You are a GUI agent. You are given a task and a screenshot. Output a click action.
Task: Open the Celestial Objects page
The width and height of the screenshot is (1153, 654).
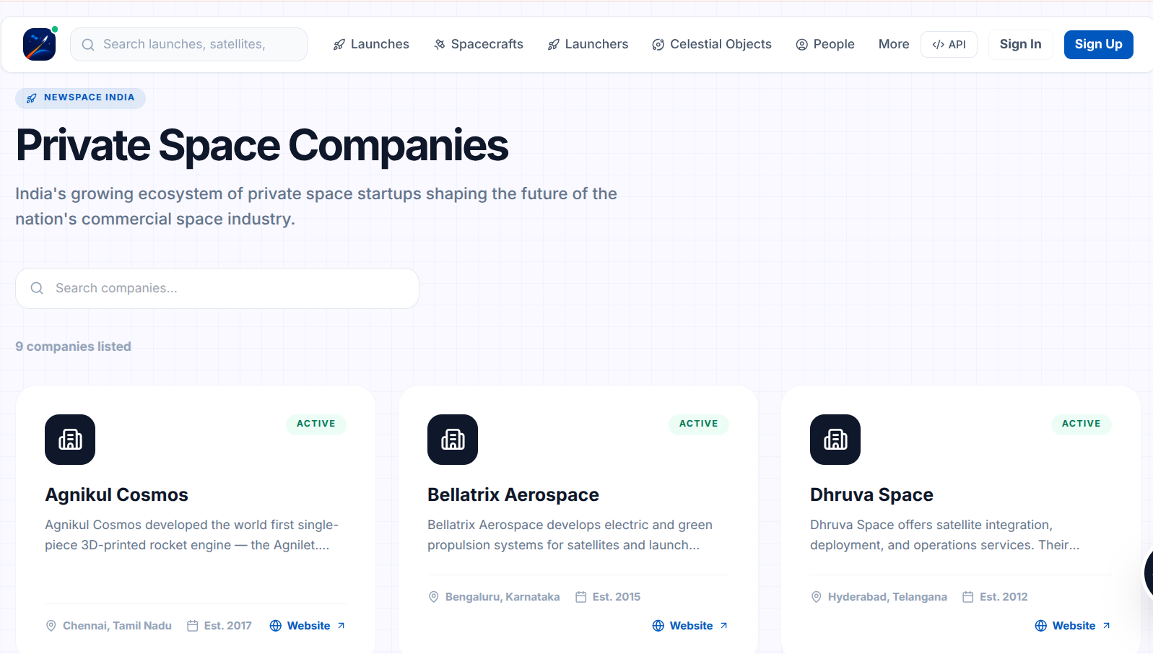click(x=712, y=45)
